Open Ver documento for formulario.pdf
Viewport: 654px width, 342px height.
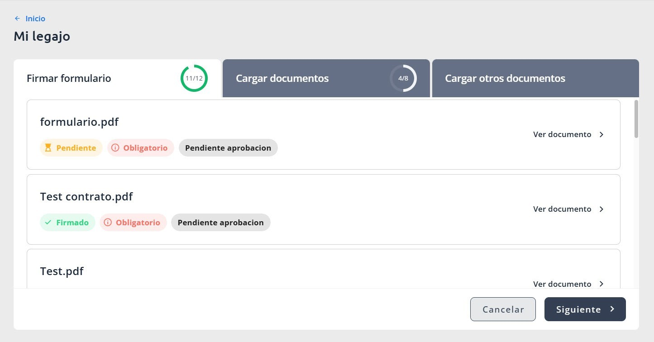[x=562, y=134]
